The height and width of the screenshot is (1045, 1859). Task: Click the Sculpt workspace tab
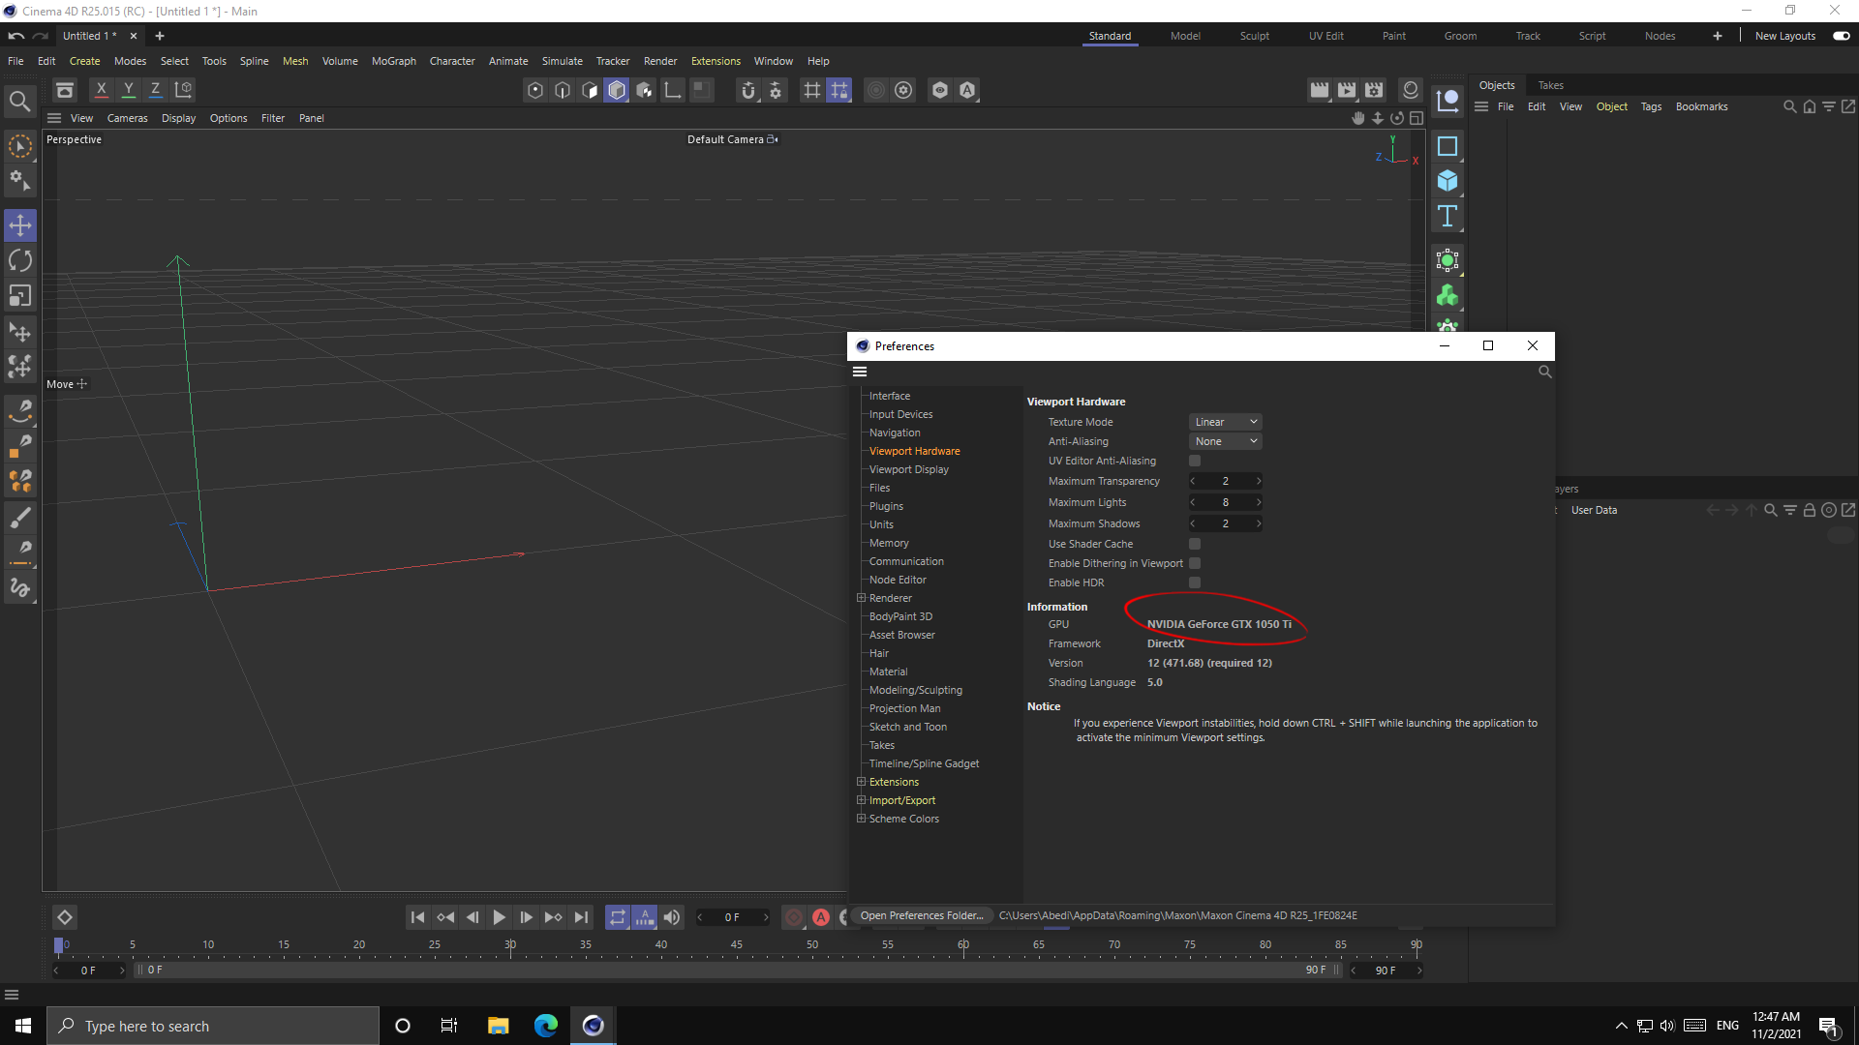(1254, 36)
